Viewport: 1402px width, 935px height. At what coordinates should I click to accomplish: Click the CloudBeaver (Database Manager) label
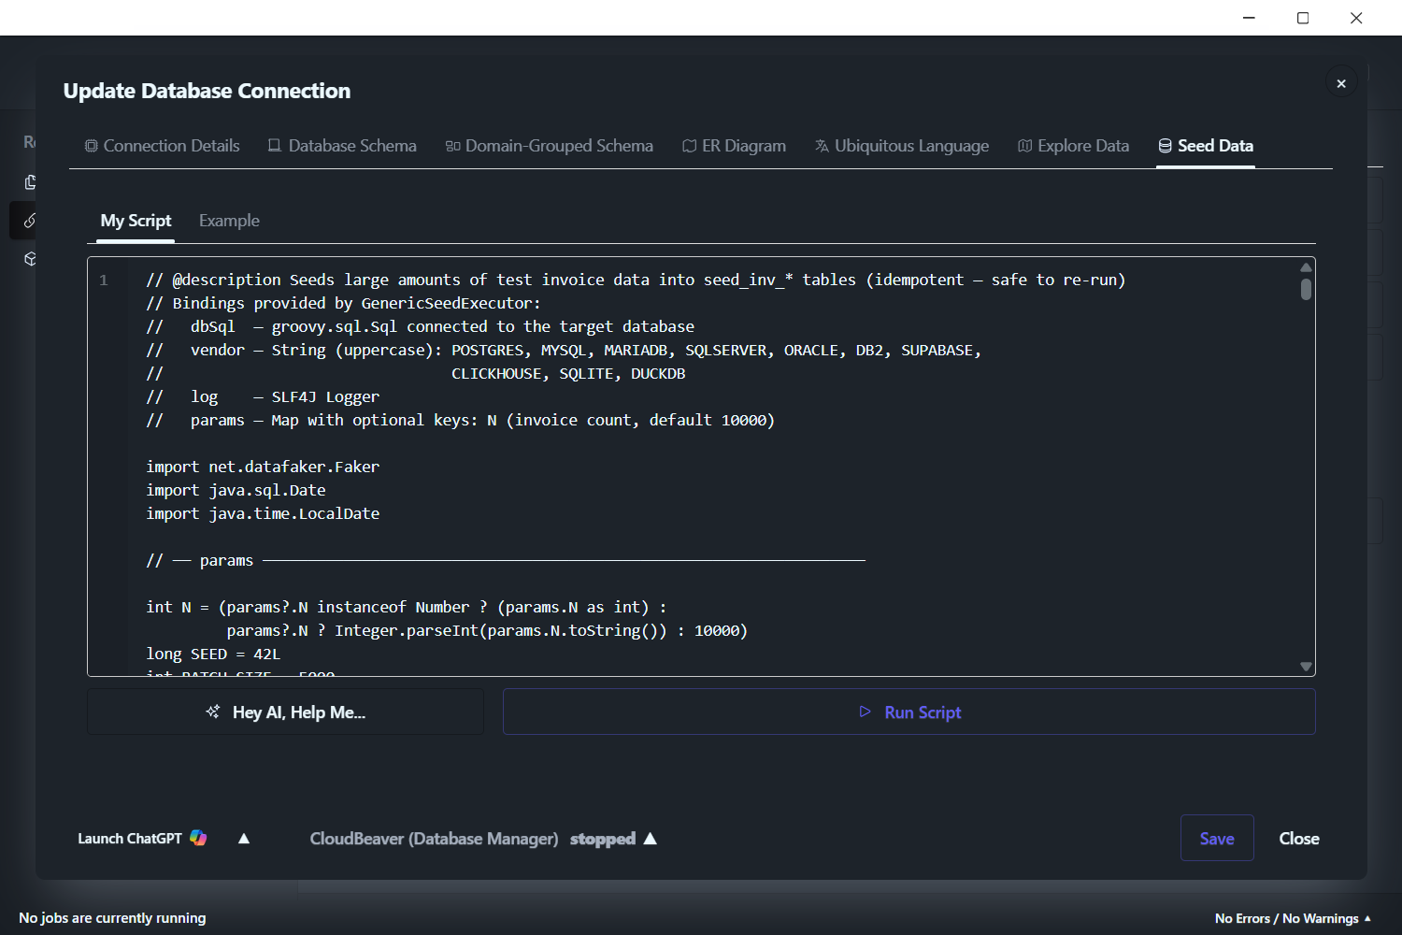tap(434, 839)
